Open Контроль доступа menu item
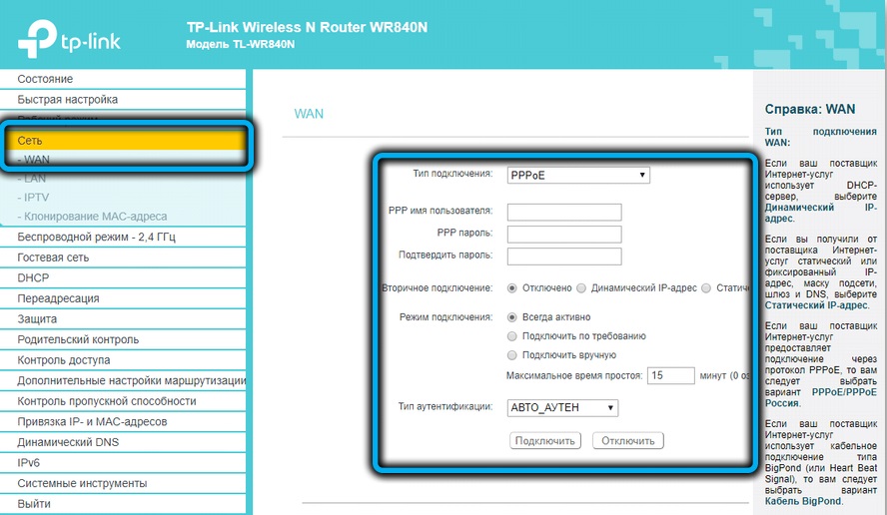887x515 pixels. coord(123,360)
